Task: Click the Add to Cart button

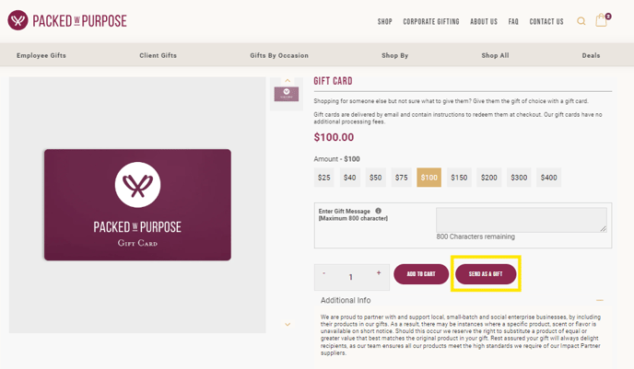Action: (421, 274)
